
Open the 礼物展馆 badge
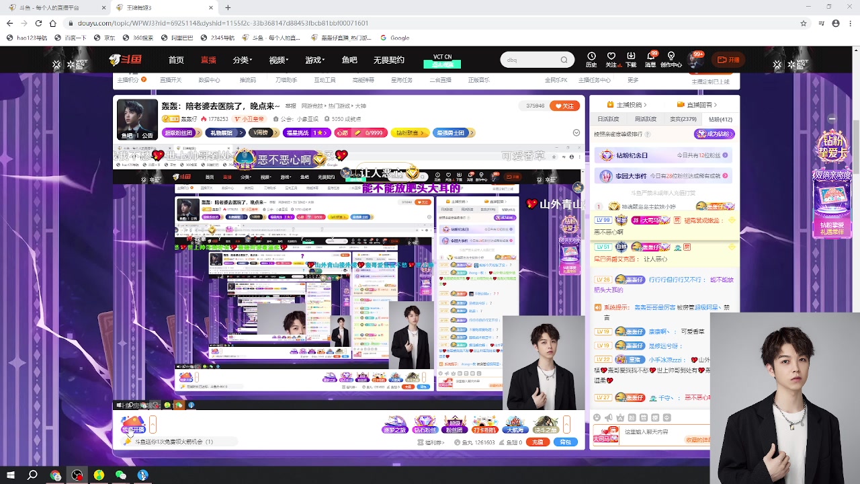coord(224,132)
